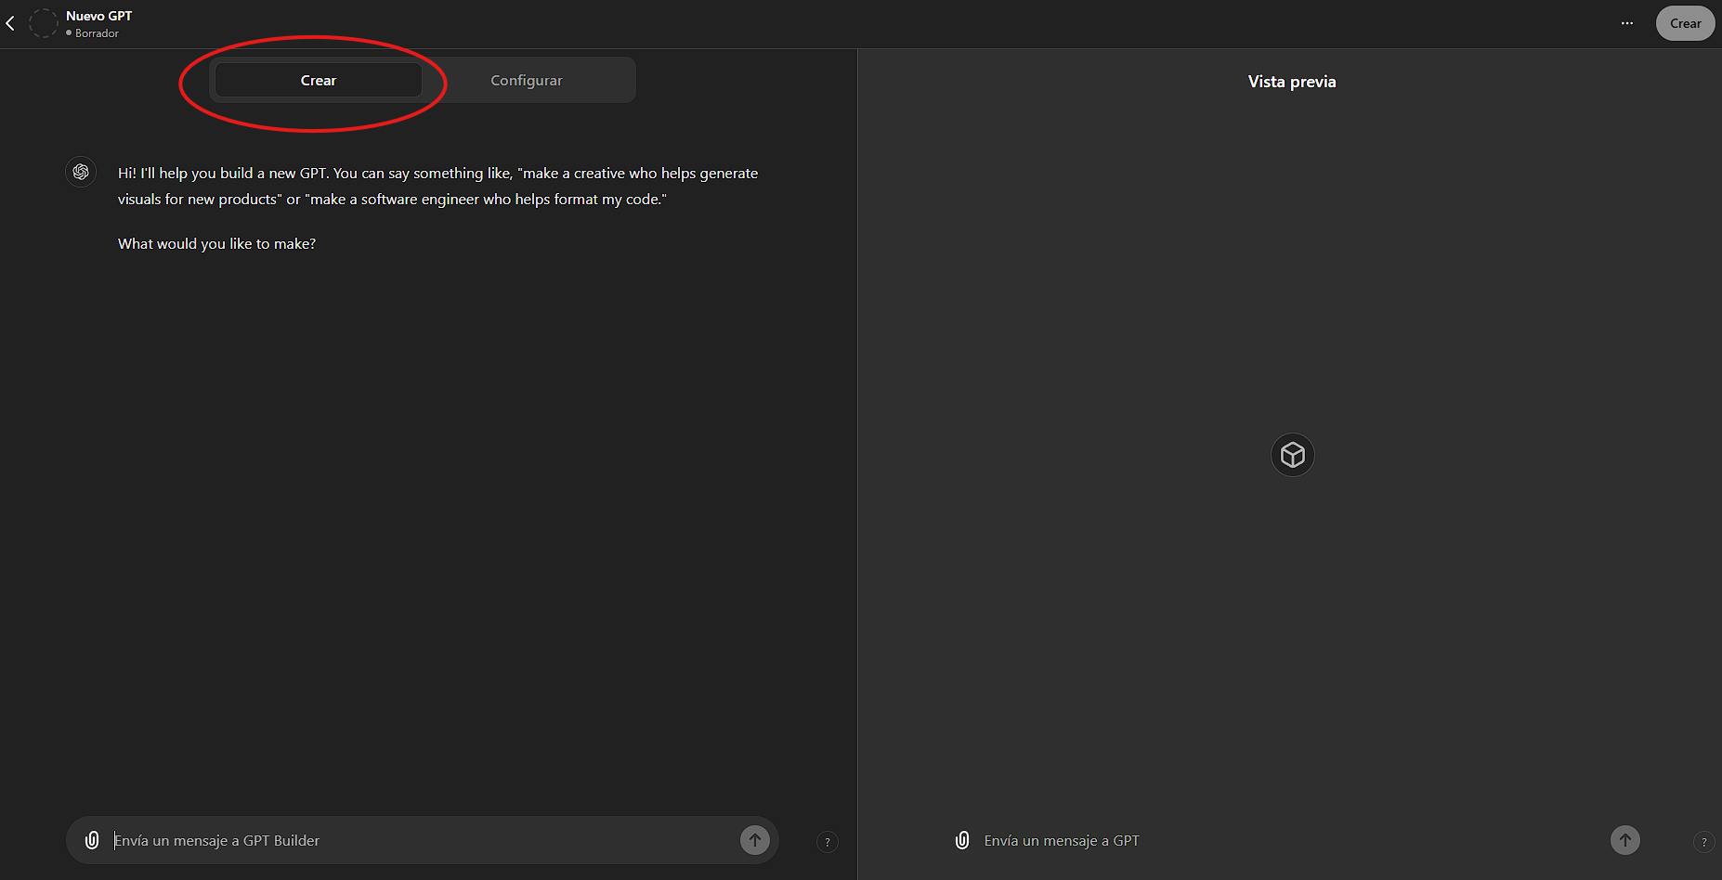Click the 'Vista previa' heading
The image size is (1722, 880).
(1292, 82)
